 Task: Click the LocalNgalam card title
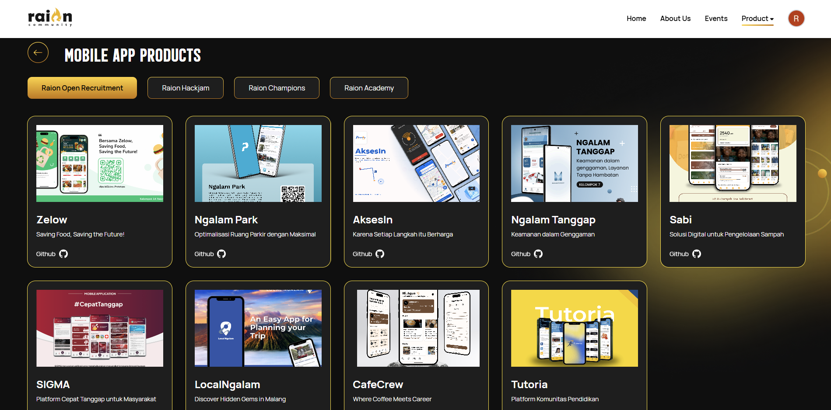[227, 385]
